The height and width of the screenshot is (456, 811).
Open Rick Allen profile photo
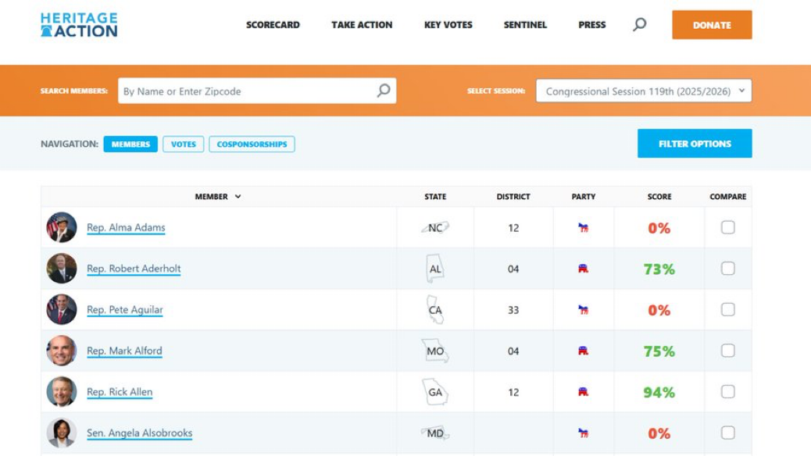(62, 392)
